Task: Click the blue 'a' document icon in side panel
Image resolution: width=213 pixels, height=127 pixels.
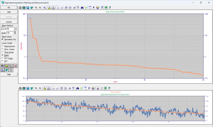Action: (3, 70)
